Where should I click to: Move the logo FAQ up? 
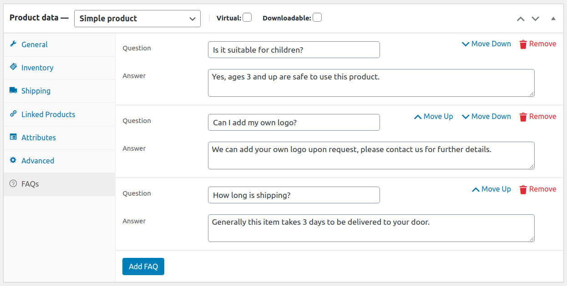click(434, 117)
